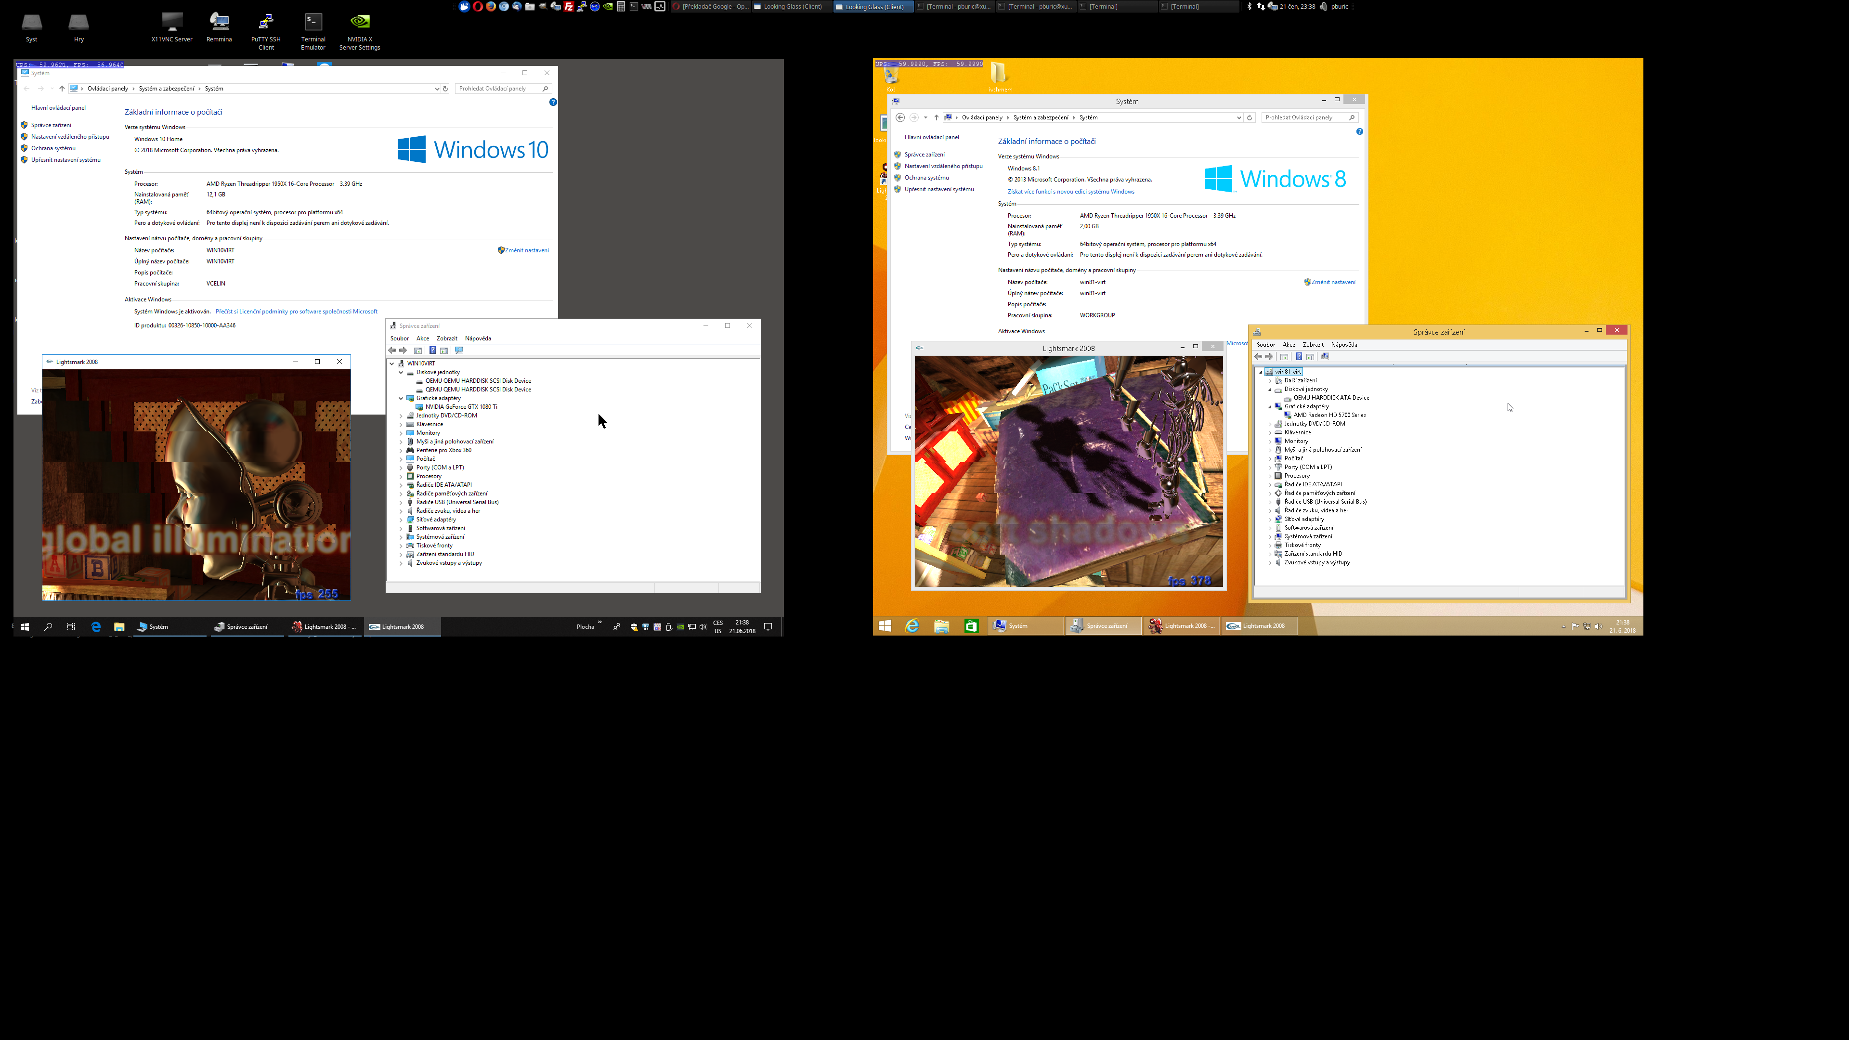Open Zobrazit menu in Windows 10 Device Manager
Viewport: 1849px width, 1040px height.
coord(446,339)
